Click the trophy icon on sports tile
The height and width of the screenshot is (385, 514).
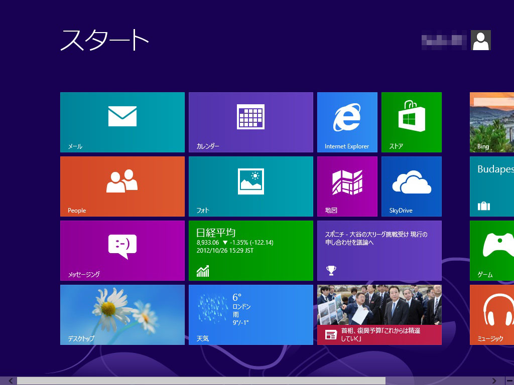pyautogui.click(x=331, y=270)
